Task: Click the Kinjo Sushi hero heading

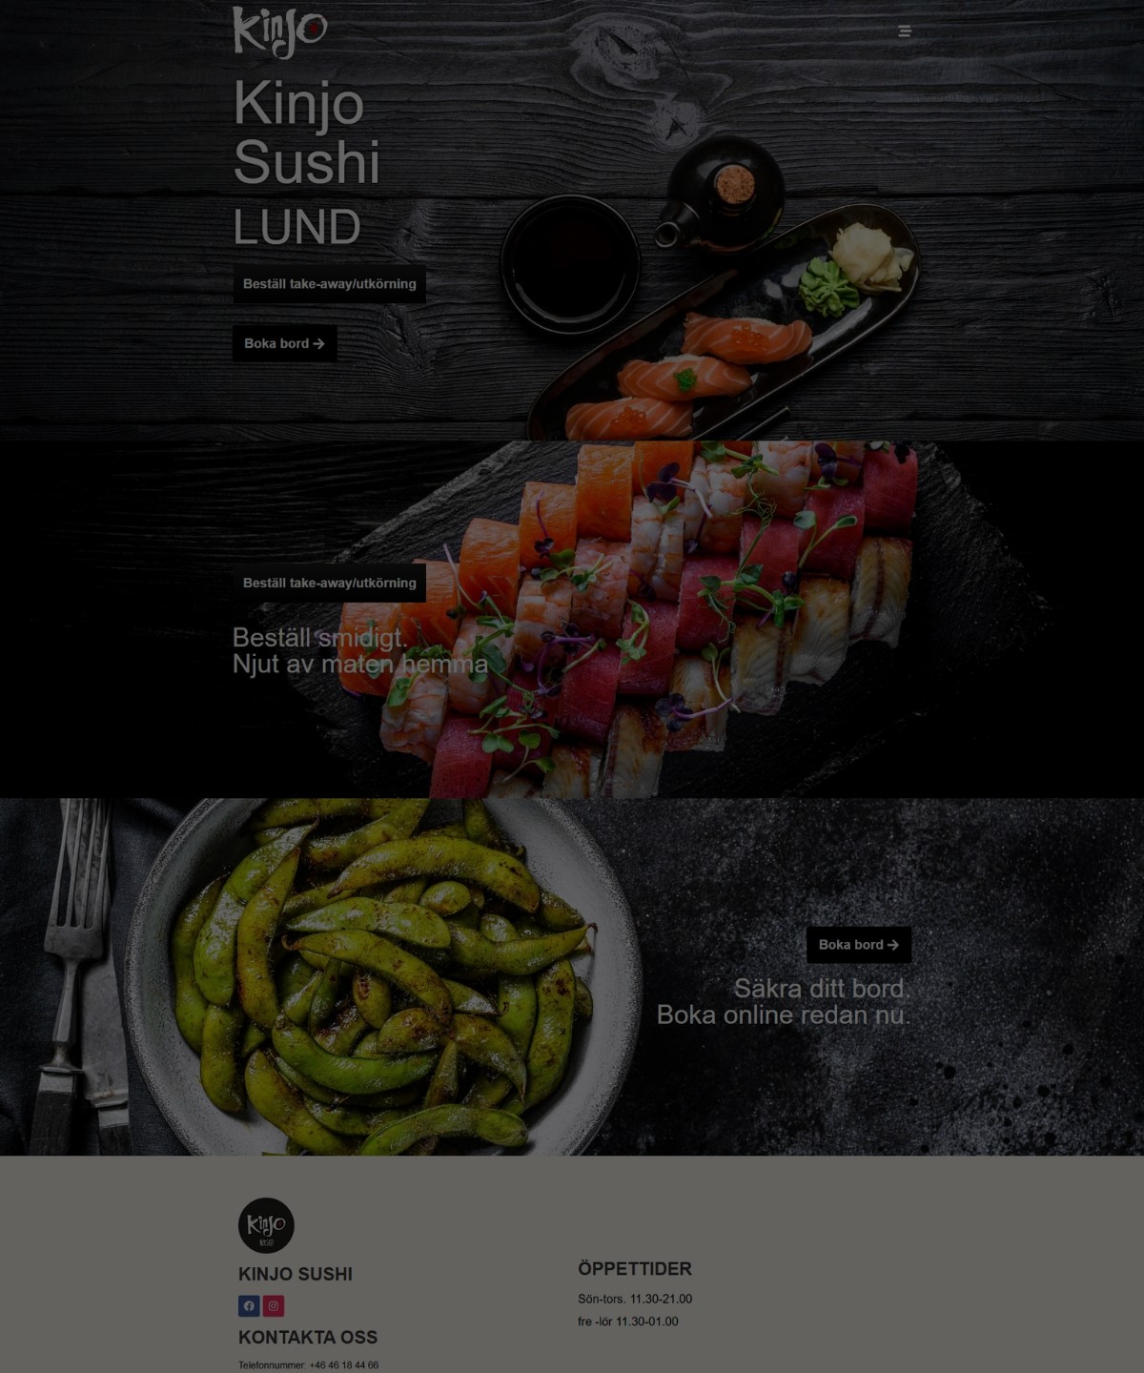Action: (x=307, y=133)
